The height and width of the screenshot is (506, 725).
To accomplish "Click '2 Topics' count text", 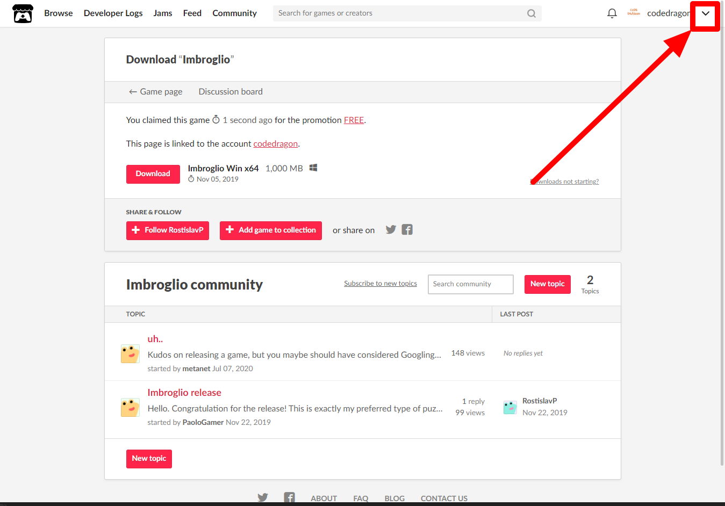I will [x=590, y=284].
